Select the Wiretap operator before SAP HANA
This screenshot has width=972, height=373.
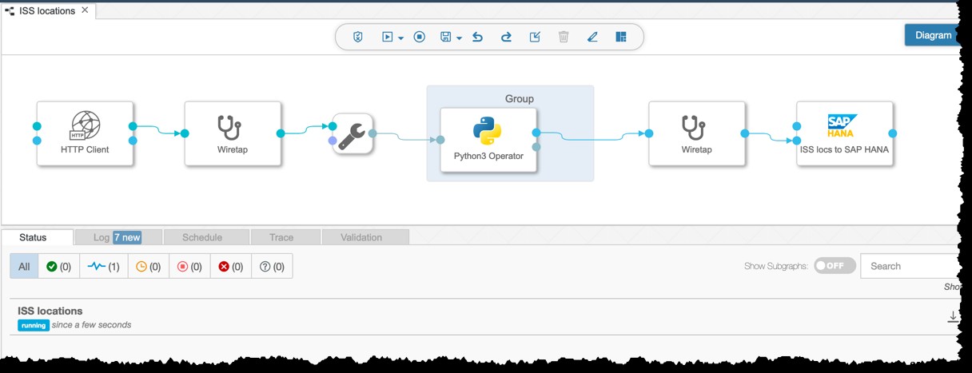pyautogui.click(x=696, y=133)
